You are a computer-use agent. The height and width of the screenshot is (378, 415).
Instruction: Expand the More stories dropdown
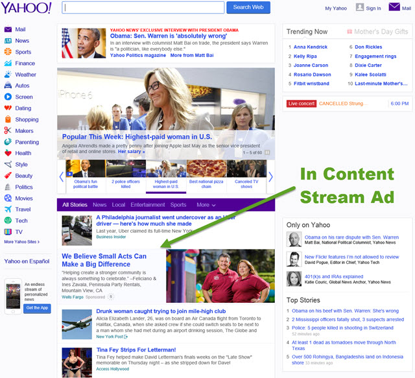pos(206,205)
